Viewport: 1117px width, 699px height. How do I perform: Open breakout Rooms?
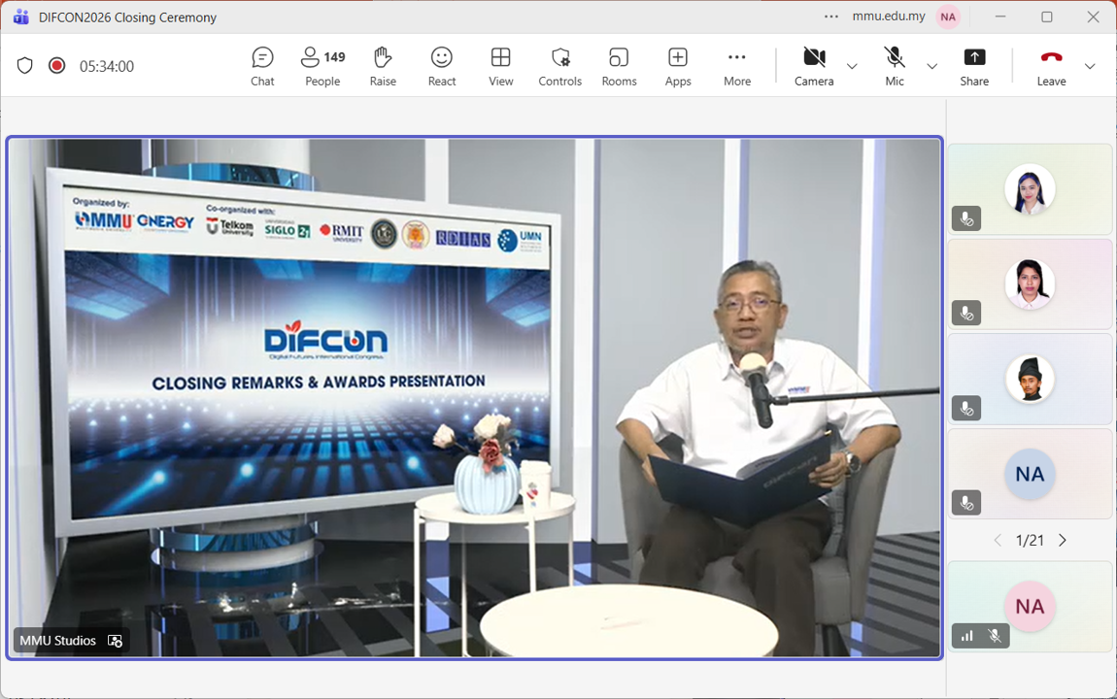619,66
